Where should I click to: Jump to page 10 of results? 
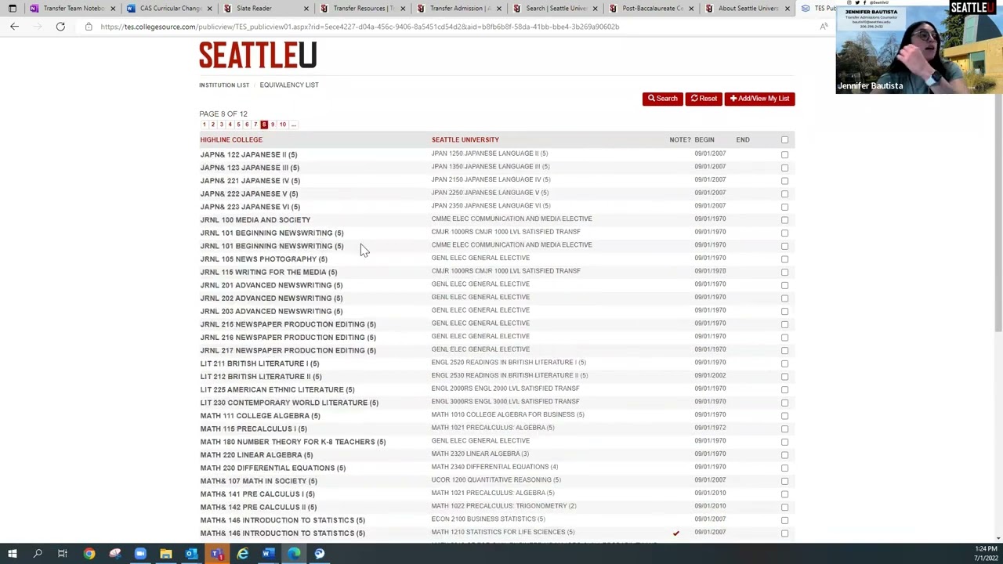click(x=283, y=125)
